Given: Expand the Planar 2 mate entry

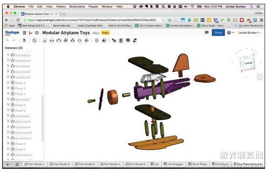Looking at the screenshot, I should click(x=8, y=83).
